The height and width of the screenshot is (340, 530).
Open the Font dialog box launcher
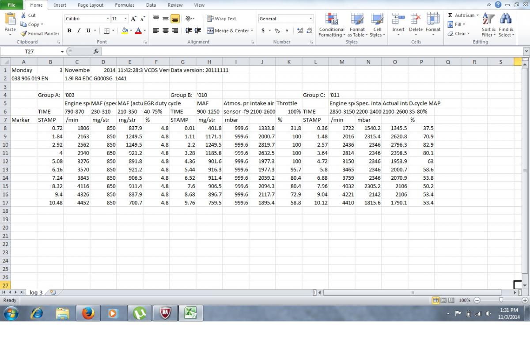coord(145,42)
